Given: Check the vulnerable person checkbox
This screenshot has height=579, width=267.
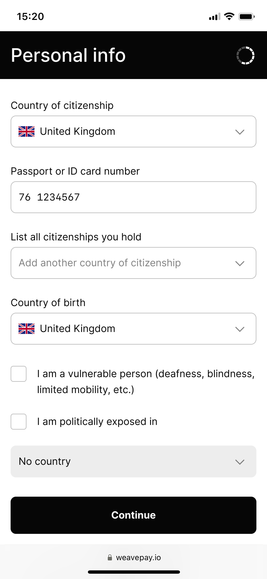Looking at the screenshot, I should [19, 374].
